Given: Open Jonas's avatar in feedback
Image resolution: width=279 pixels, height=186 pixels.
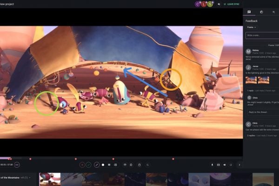Looking at the screenshot, I should [x=248, y=67].
